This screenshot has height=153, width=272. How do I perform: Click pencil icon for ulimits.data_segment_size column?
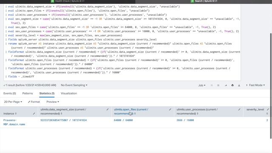coord(108,110)
